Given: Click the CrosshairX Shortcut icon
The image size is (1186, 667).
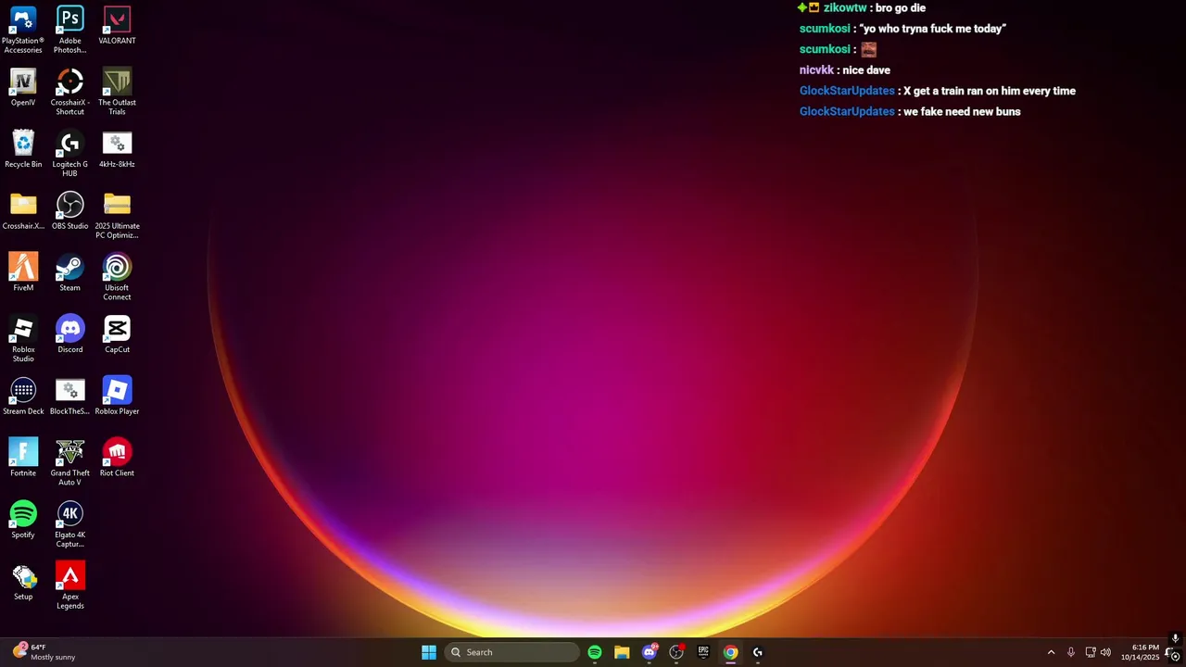Looking at the screenshot, I should [70, 92].
